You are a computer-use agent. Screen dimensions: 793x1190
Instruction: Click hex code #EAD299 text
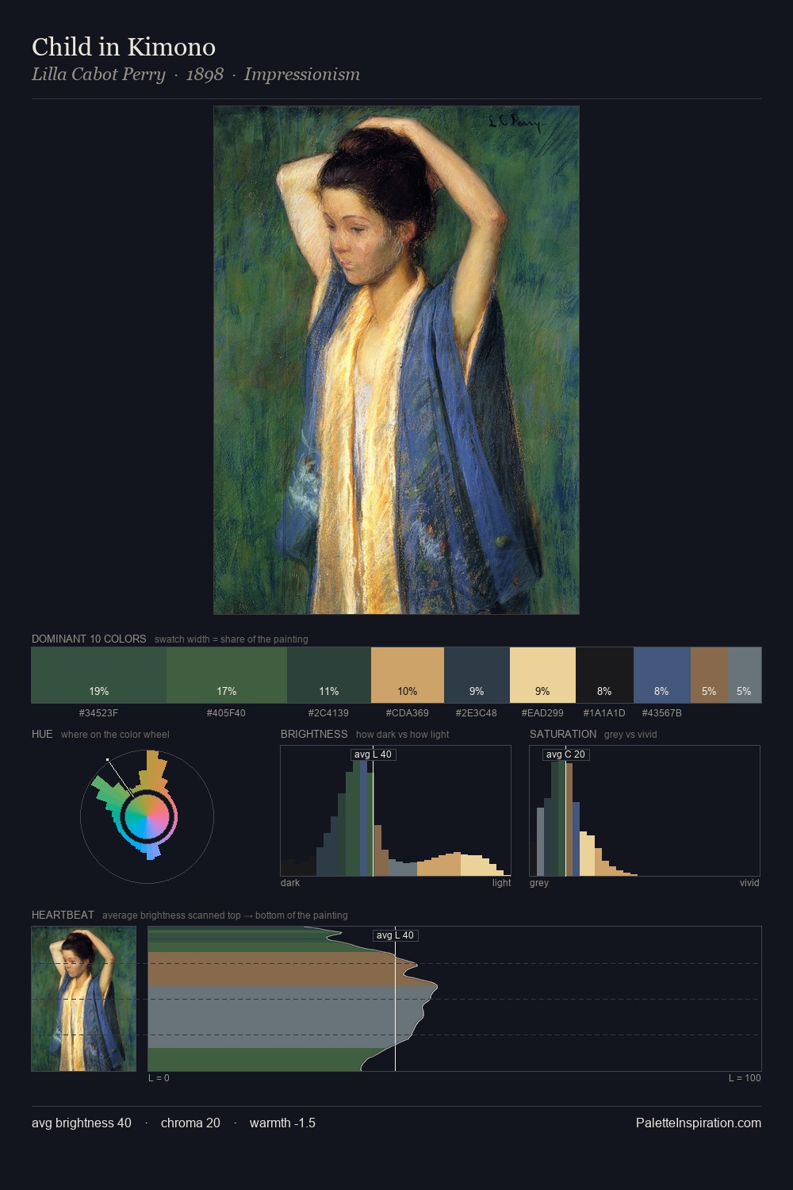coord(542,713)
